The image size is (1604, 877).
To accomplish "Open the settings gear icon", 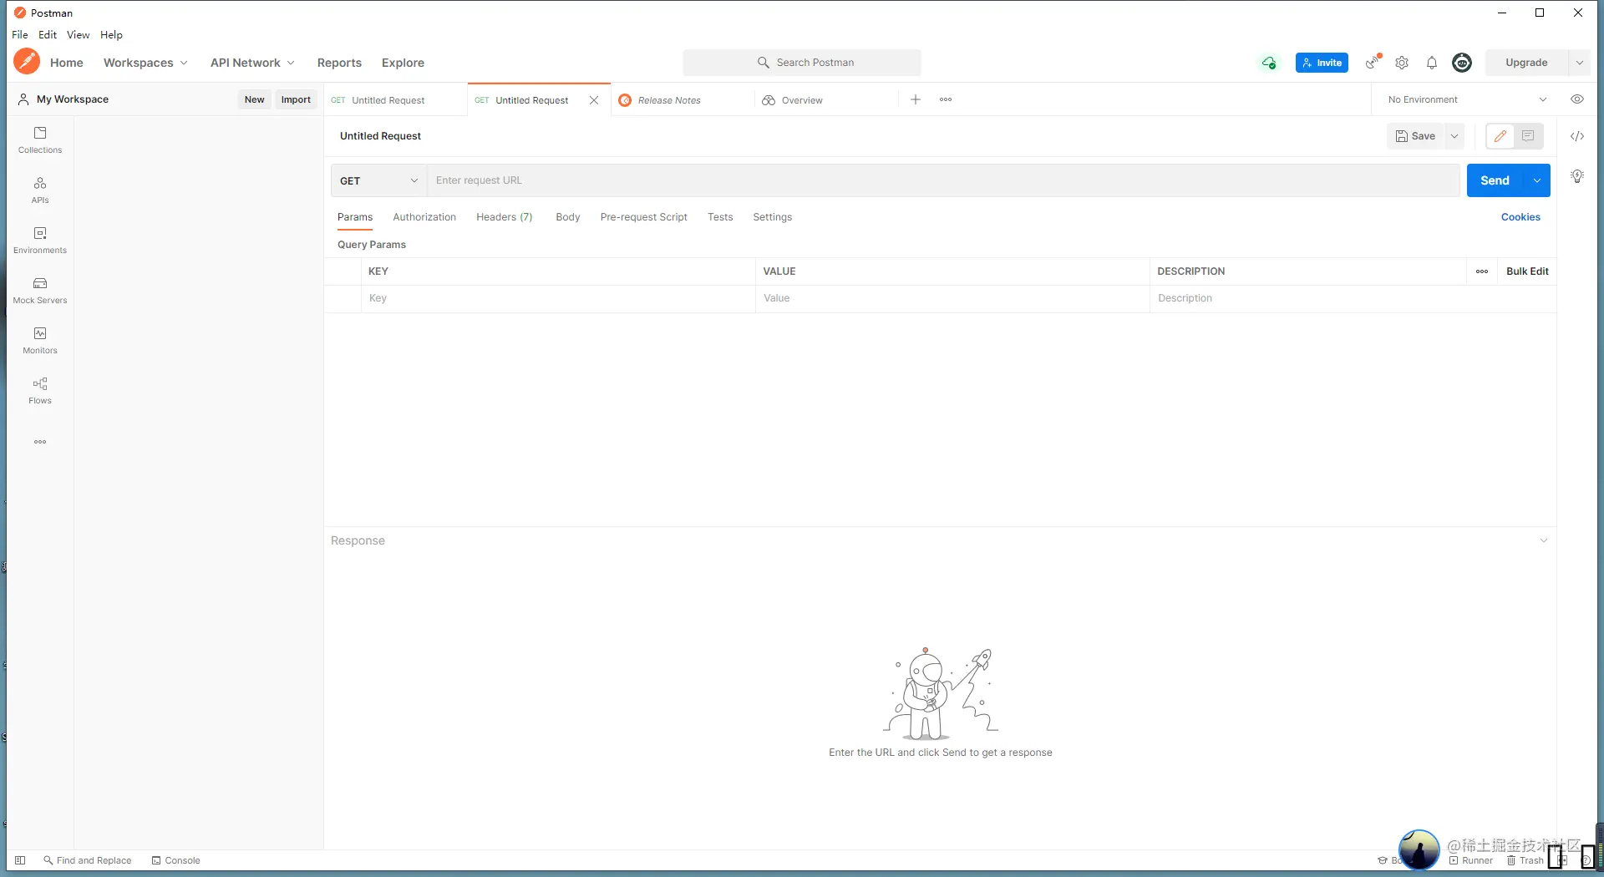I will tap(1402, 63).
